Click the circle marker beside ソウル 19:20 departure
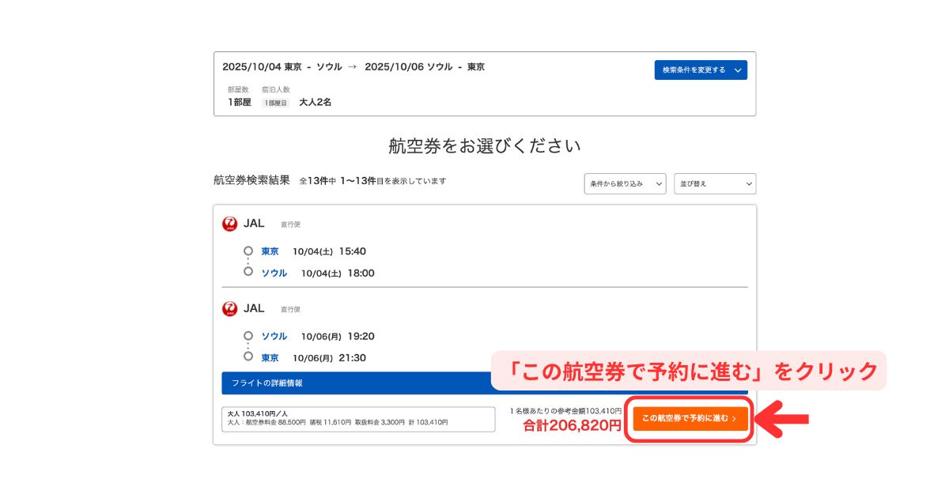The height and width of the screenshot is (498, 949). tap(248, 336)
